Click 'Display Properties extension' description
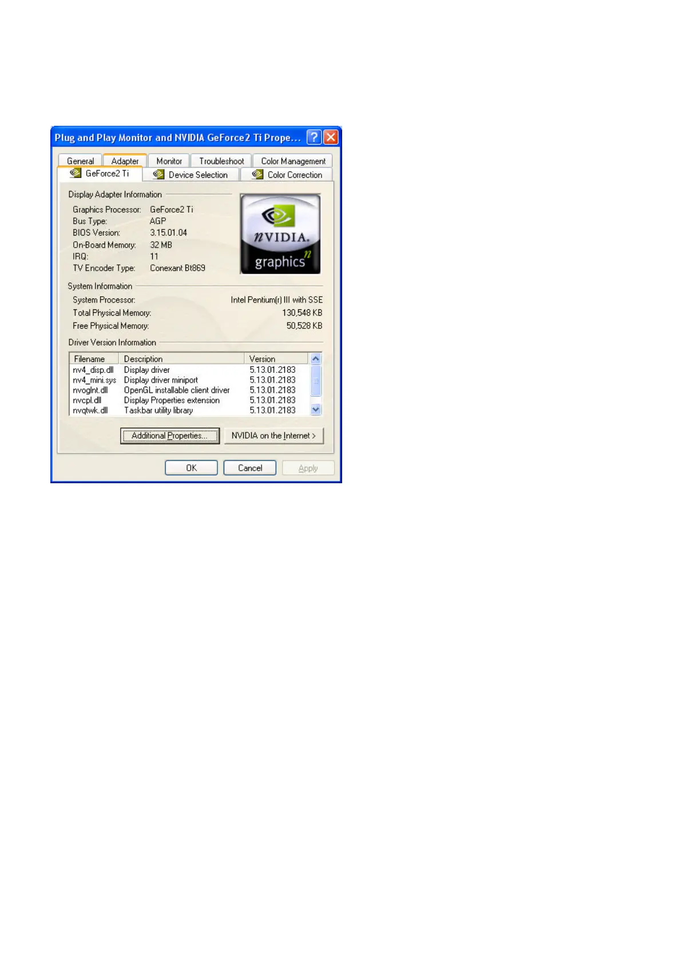Screen dimensions: 682x963 tap(172, 400)
